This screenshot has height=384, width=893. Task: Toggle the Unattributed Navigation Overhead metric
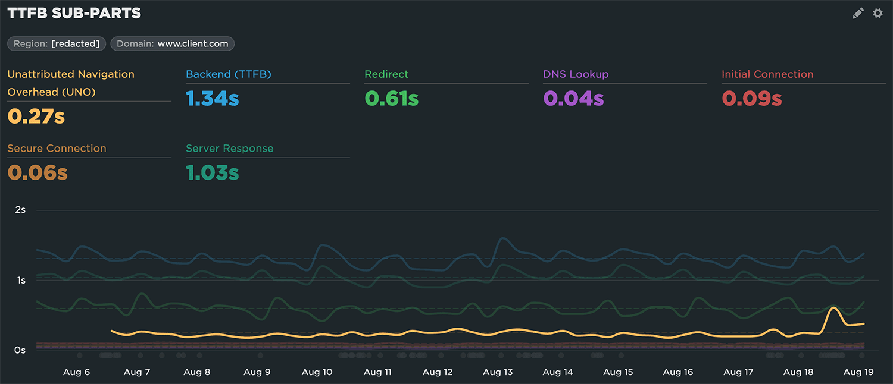71,83
